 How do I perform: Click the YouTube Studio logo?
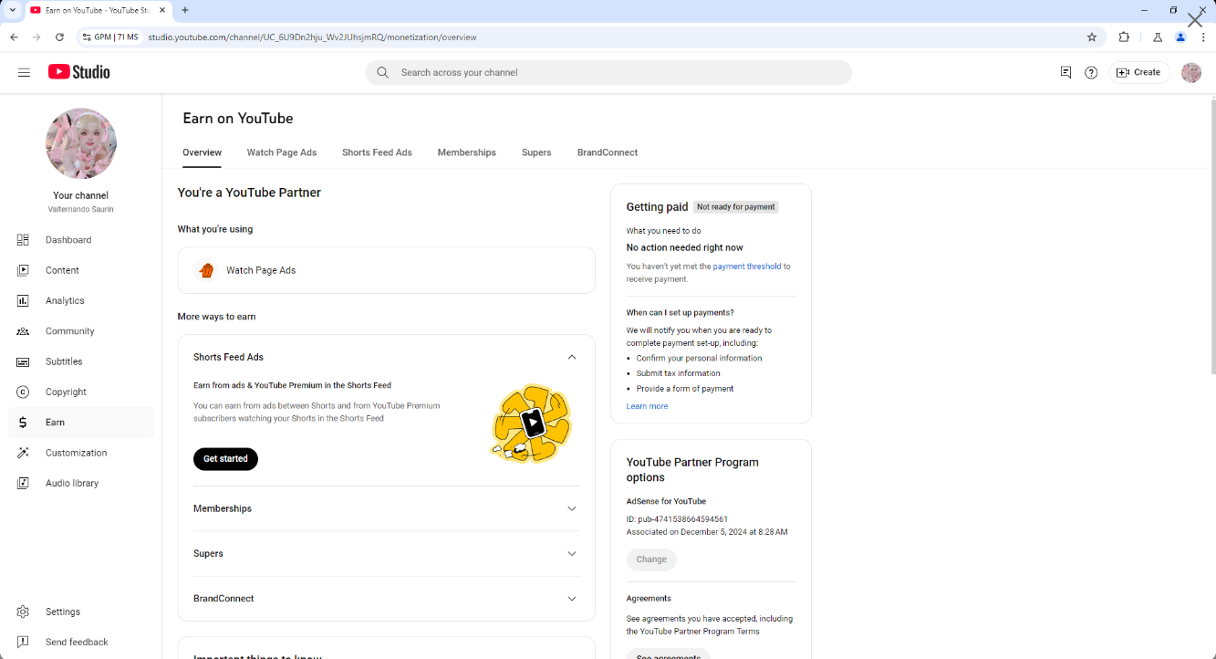[x=79, y=72]
